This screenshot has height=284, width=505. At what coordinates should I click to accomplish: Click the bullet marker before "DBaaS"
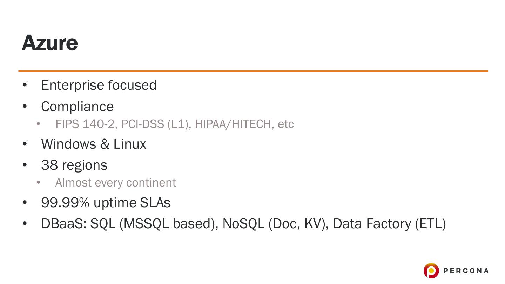[25, 224]
